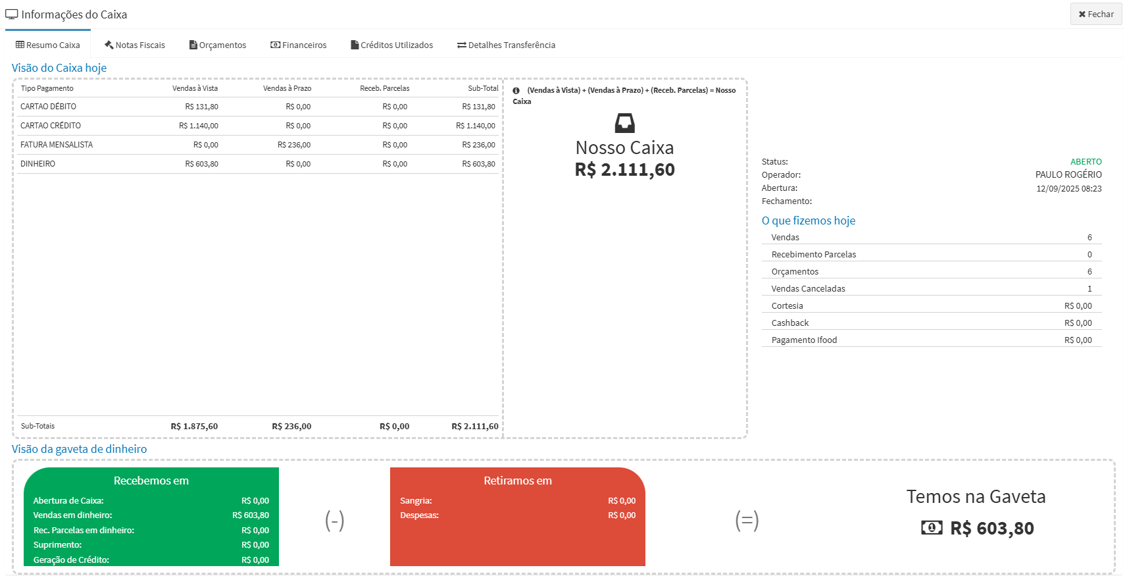
Task: Click the red Retiramos em panel header
Action: [x=517, y=481]
